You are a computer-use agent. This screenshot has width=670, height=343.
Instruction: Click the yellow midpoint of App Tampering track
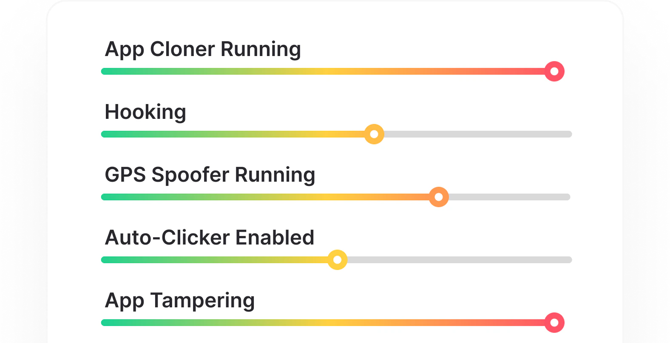tap(336, 322)
